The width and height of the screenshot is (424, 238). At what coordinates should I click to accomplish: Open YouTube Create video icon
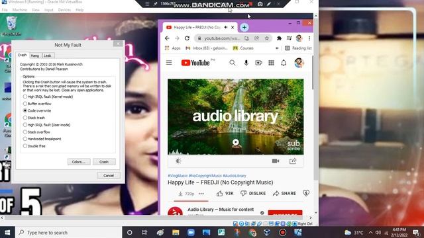point(258,63)
